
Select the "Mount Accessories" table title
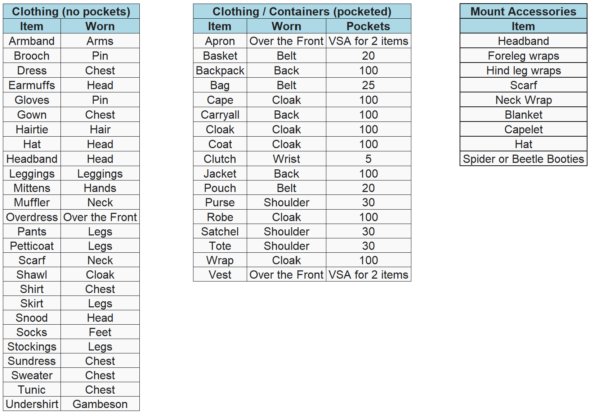523,12
